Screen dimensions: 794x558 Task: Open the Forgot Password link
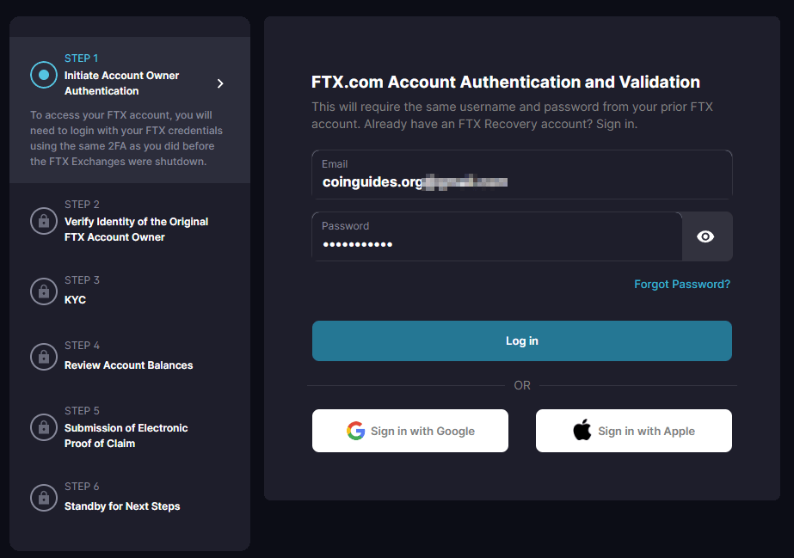682,284
